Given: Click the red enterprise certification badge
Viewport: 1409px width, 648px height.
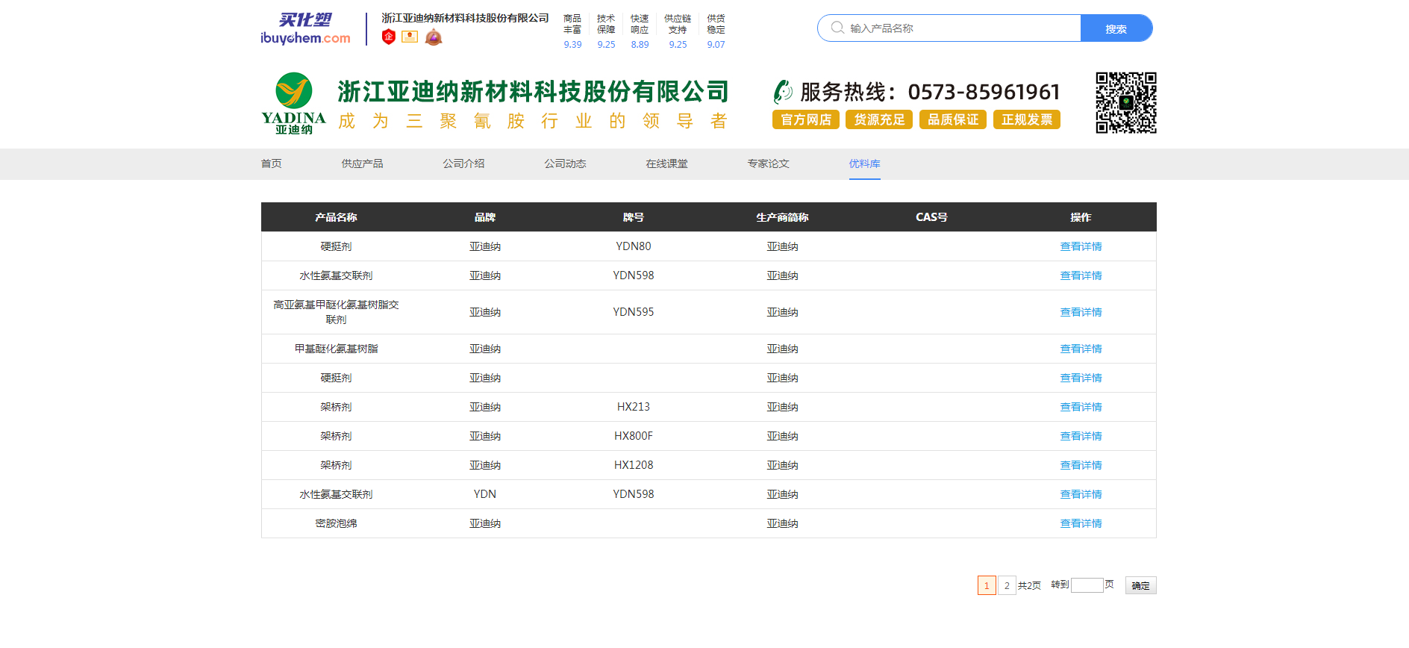Looking at the screenshot, I should pos(388,37).
